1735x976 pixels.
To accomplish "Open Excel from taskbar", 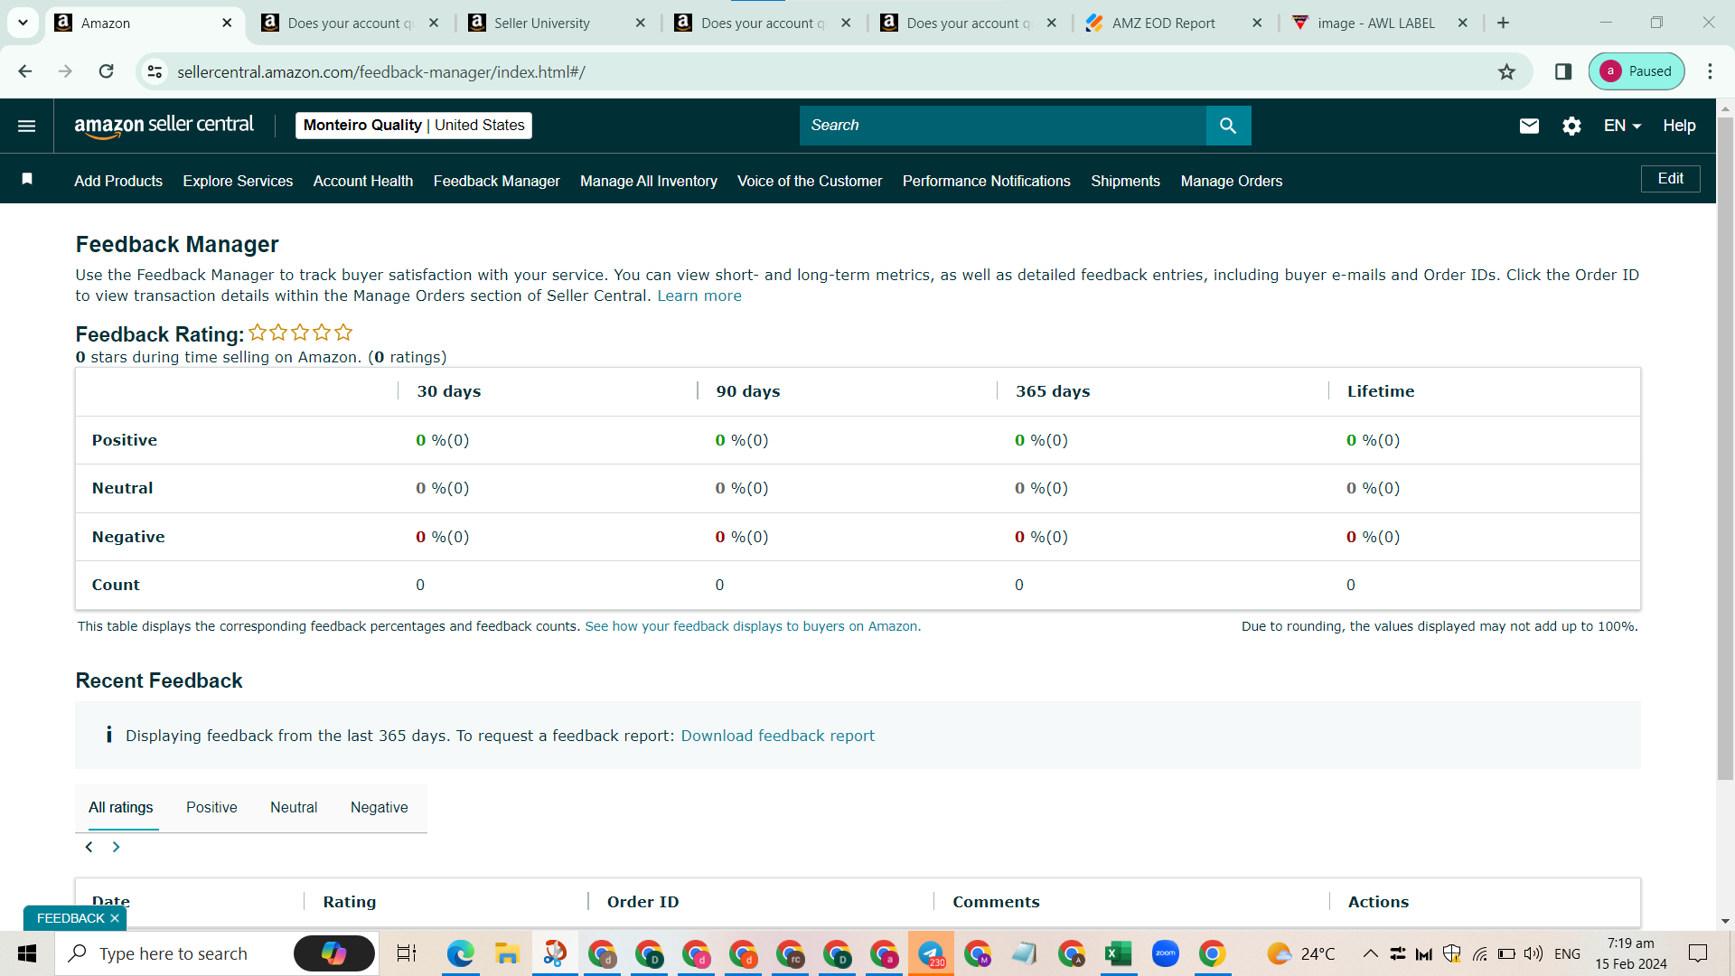I will 1119,953.
